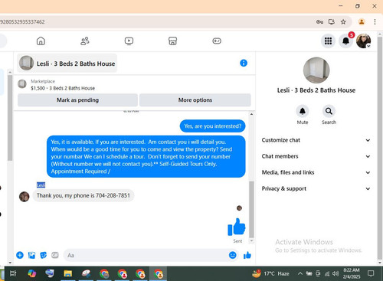Open the Watch video icon

129,41
